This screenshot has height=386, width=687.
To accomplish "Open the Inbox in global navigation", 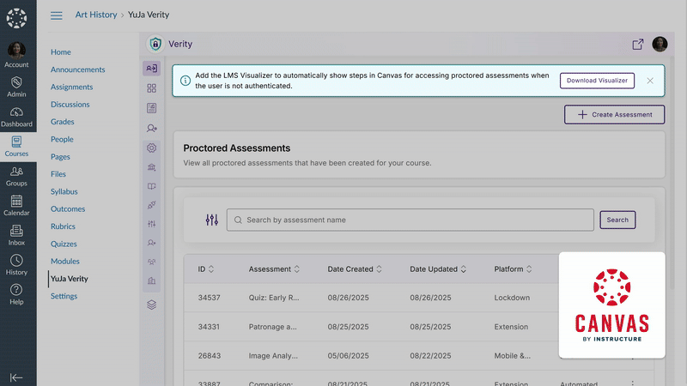I will (16, 235).
